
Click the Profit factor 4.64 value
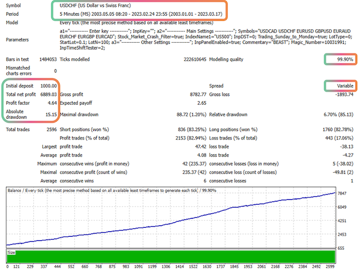(52, 103)
